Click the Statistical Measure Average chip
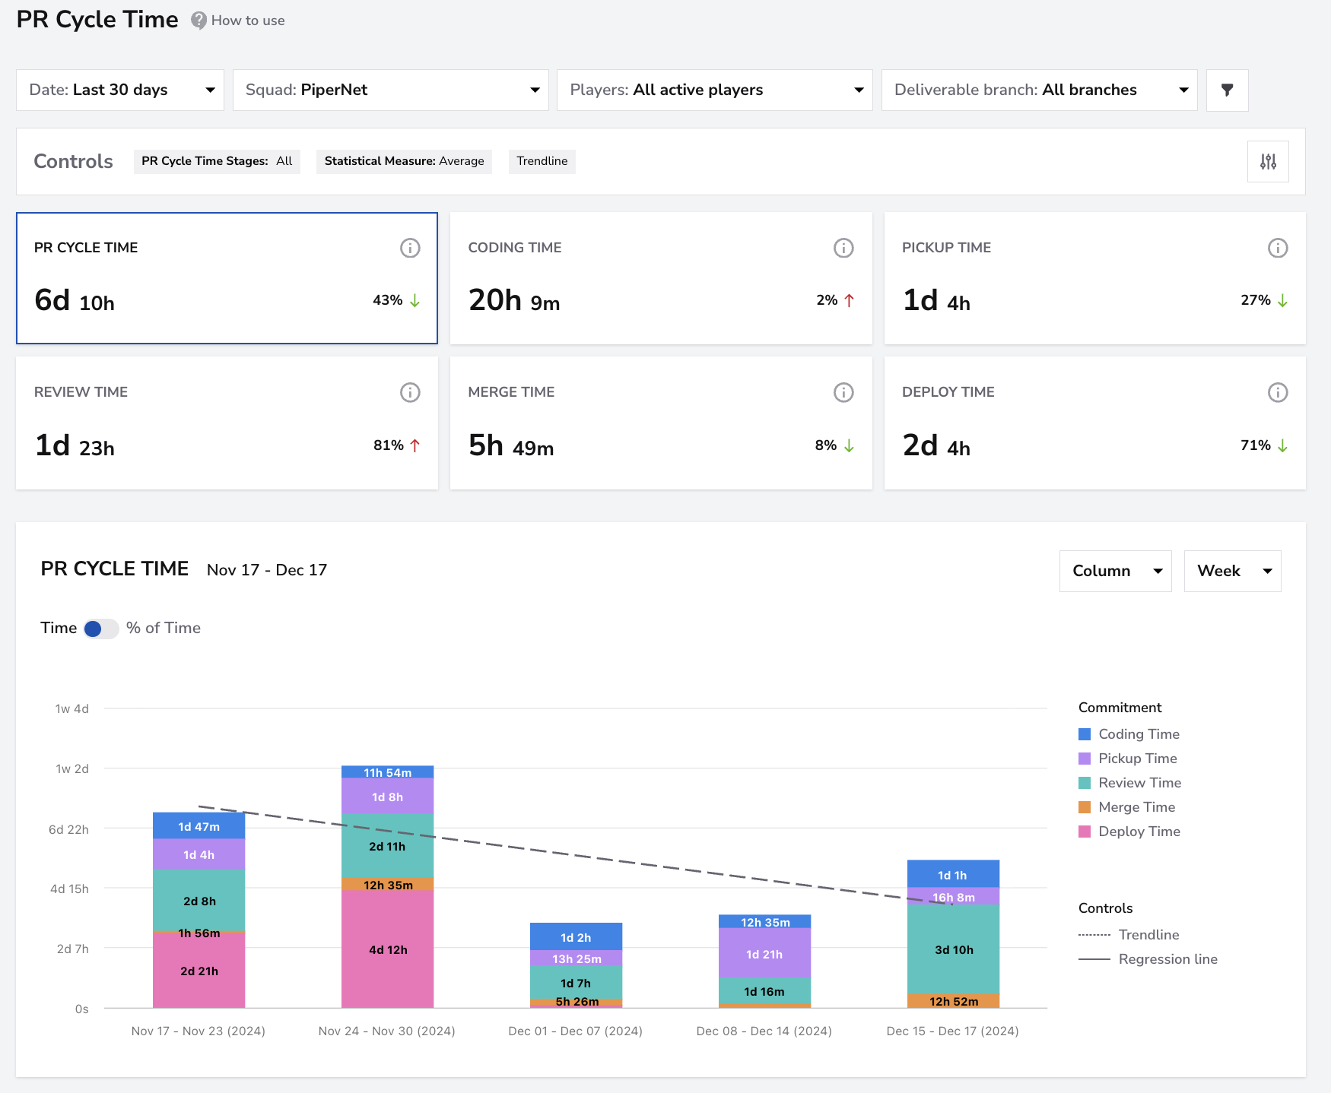The height and width of the screenshot is (1093, 1331). 404,161
